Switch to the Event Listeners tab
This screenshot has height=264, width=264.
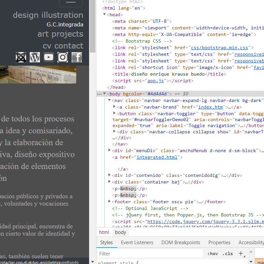(x=137, y=243)
